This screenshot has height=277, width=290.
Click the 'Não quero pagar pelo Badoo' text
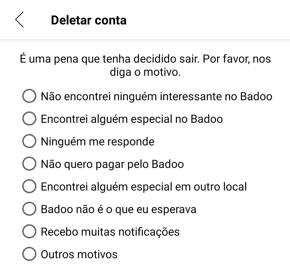(112, 164)
